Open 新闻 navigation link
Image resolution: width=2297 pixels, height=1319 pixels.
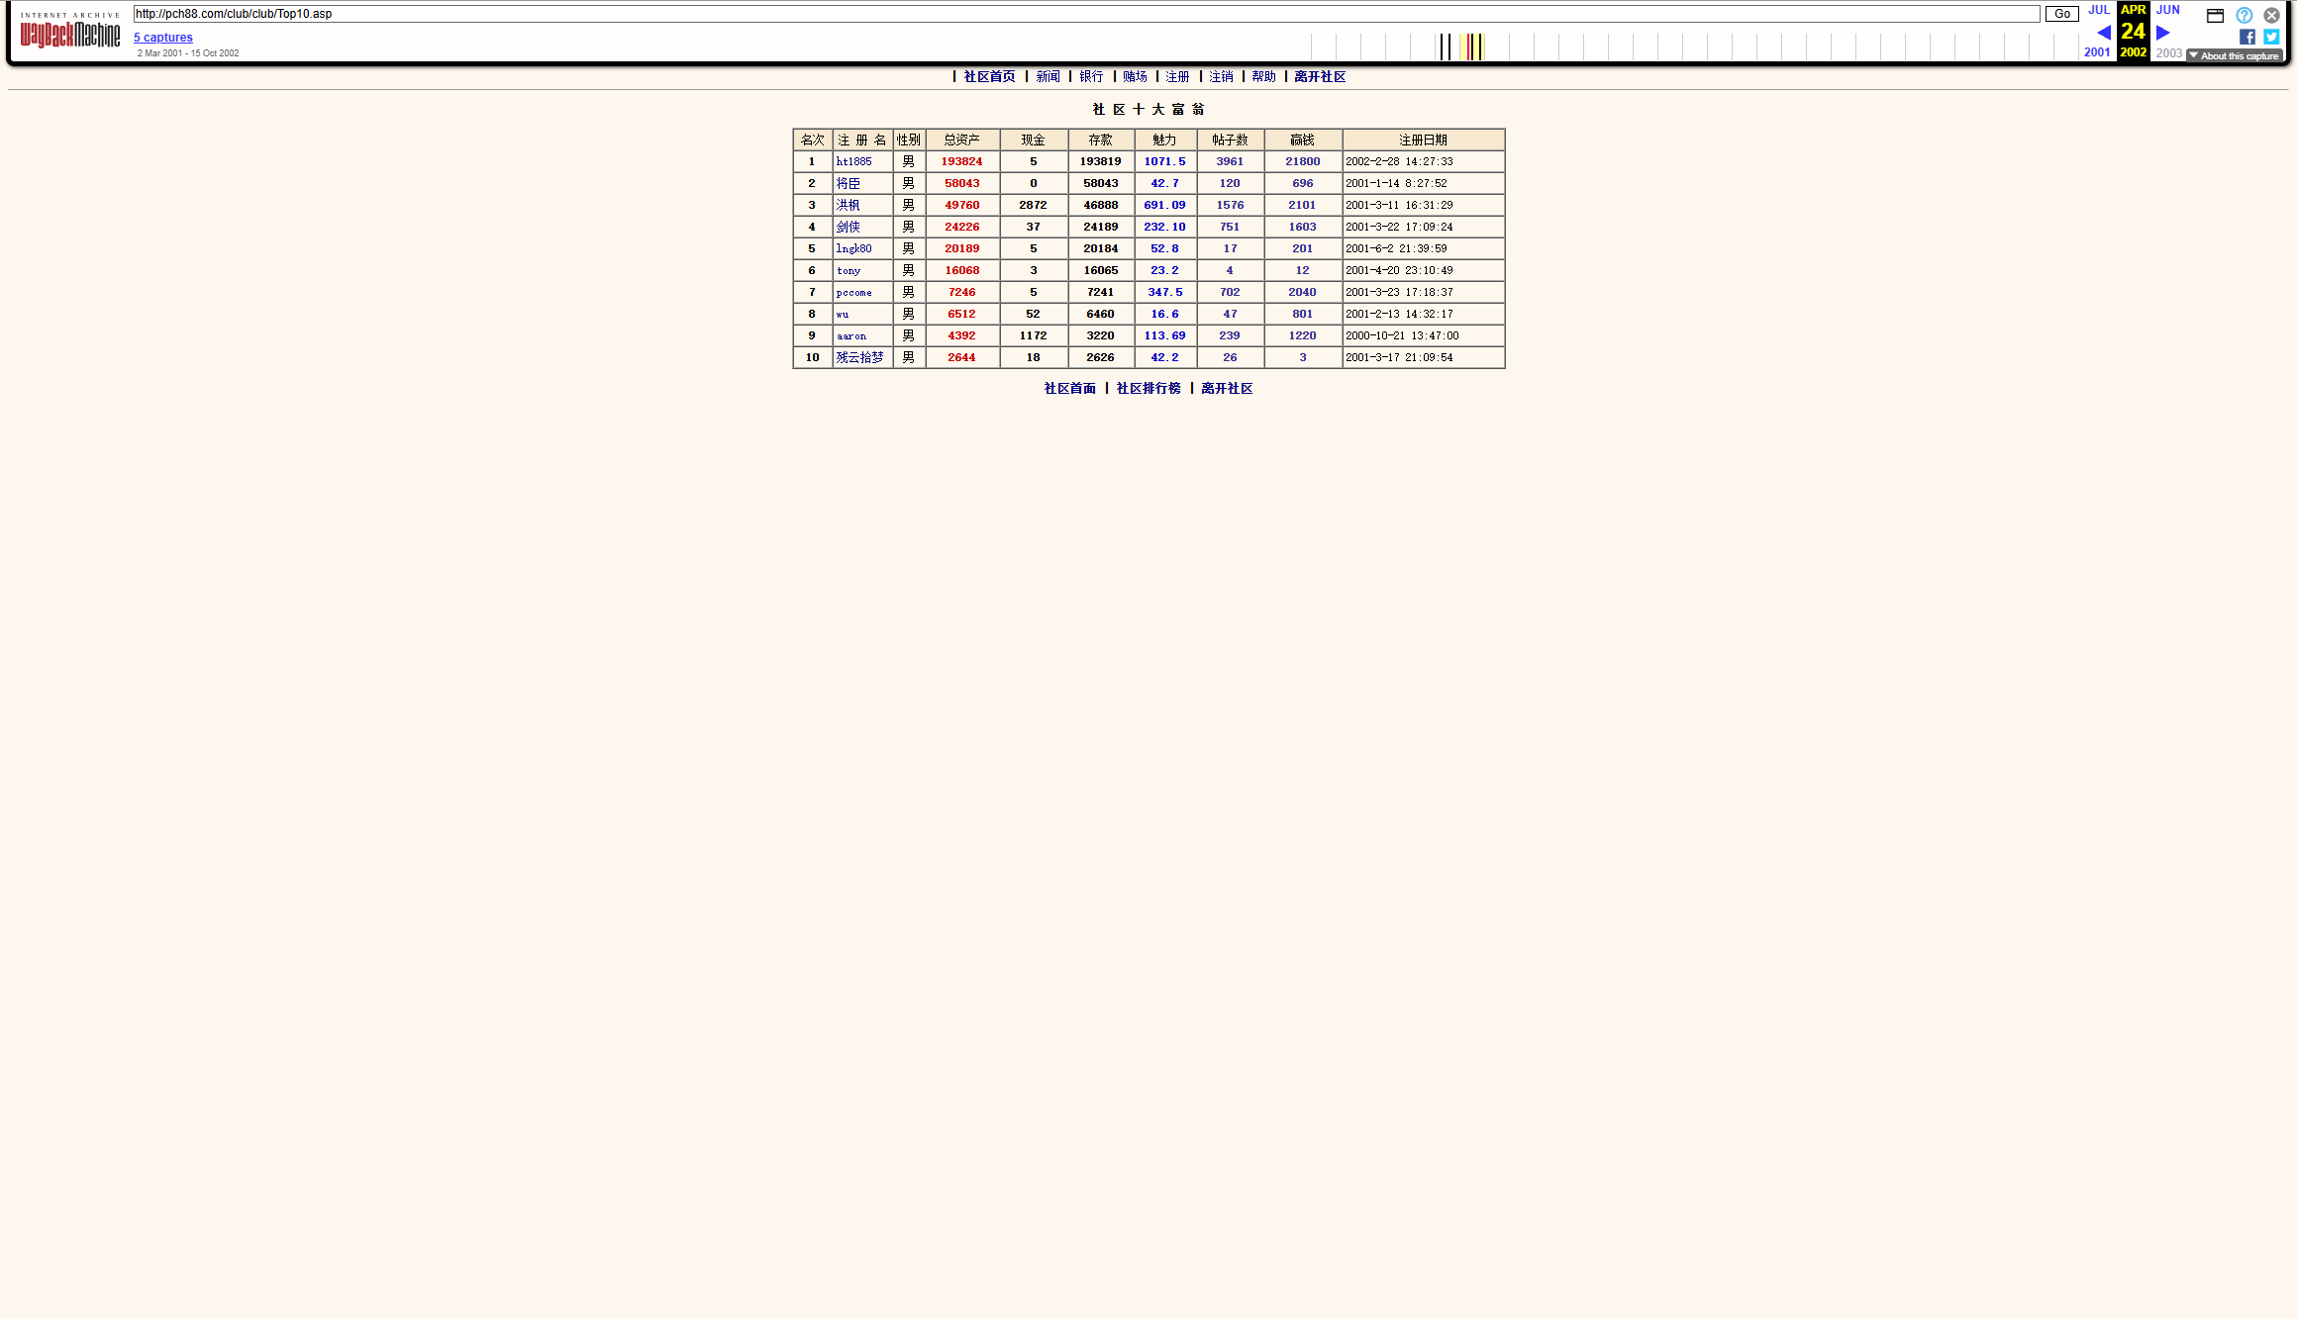point(1048,76)
